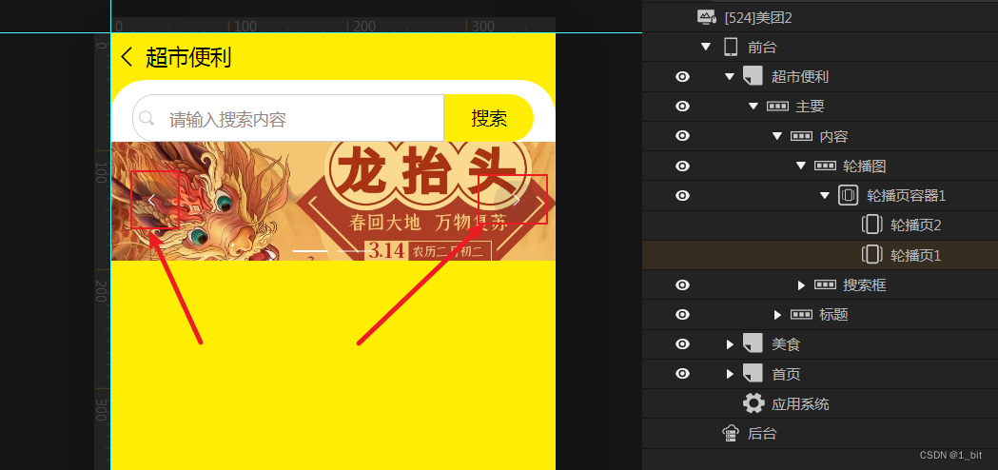Click the gear icon beside 应用系统
Viewport: 998px width, 470px height.
(x=753, y=403)
